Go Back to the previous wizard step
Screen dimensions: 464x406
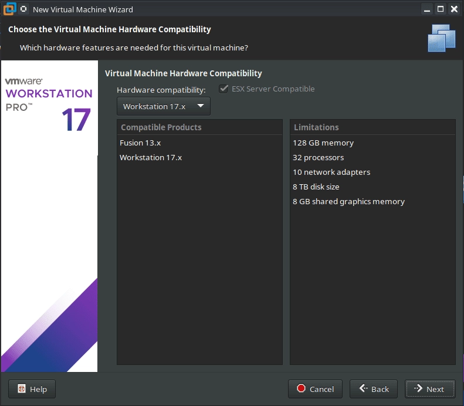pyautogui.click(x=374, y=389)
